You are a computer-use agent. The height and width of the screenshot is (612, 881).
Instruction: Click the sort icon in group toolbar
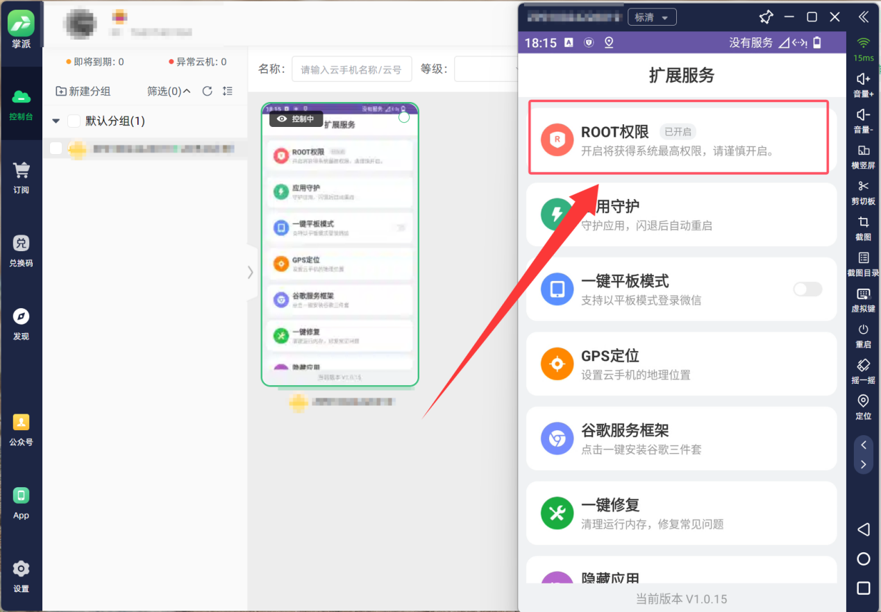228,91
